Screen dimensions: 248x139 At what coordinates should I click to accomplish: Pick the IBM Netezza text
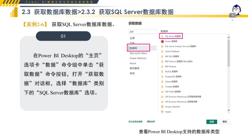(x=170, y=66)
